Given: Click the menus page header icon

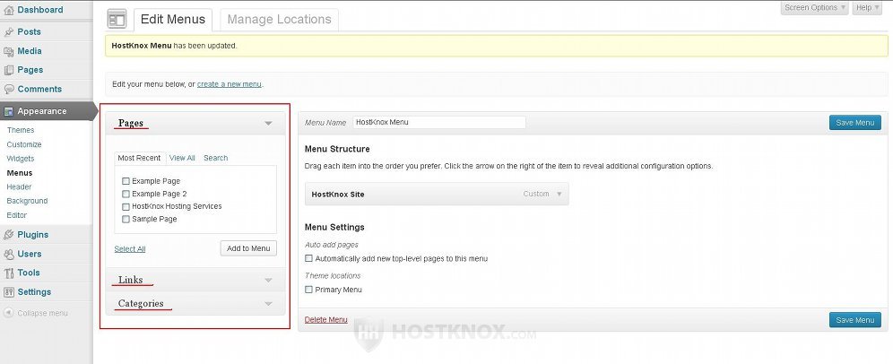Looking at the screenshot, I should coord(117,19).
